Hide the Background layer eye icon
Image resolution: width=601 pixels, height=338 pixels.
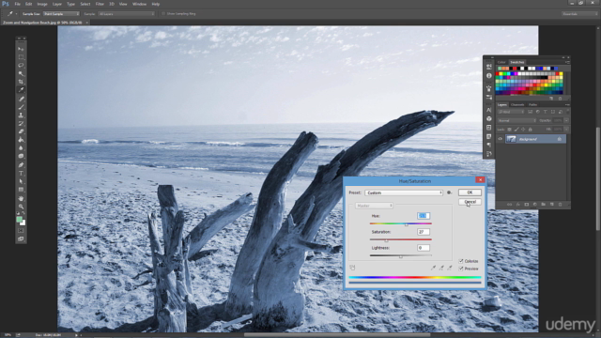500,139
